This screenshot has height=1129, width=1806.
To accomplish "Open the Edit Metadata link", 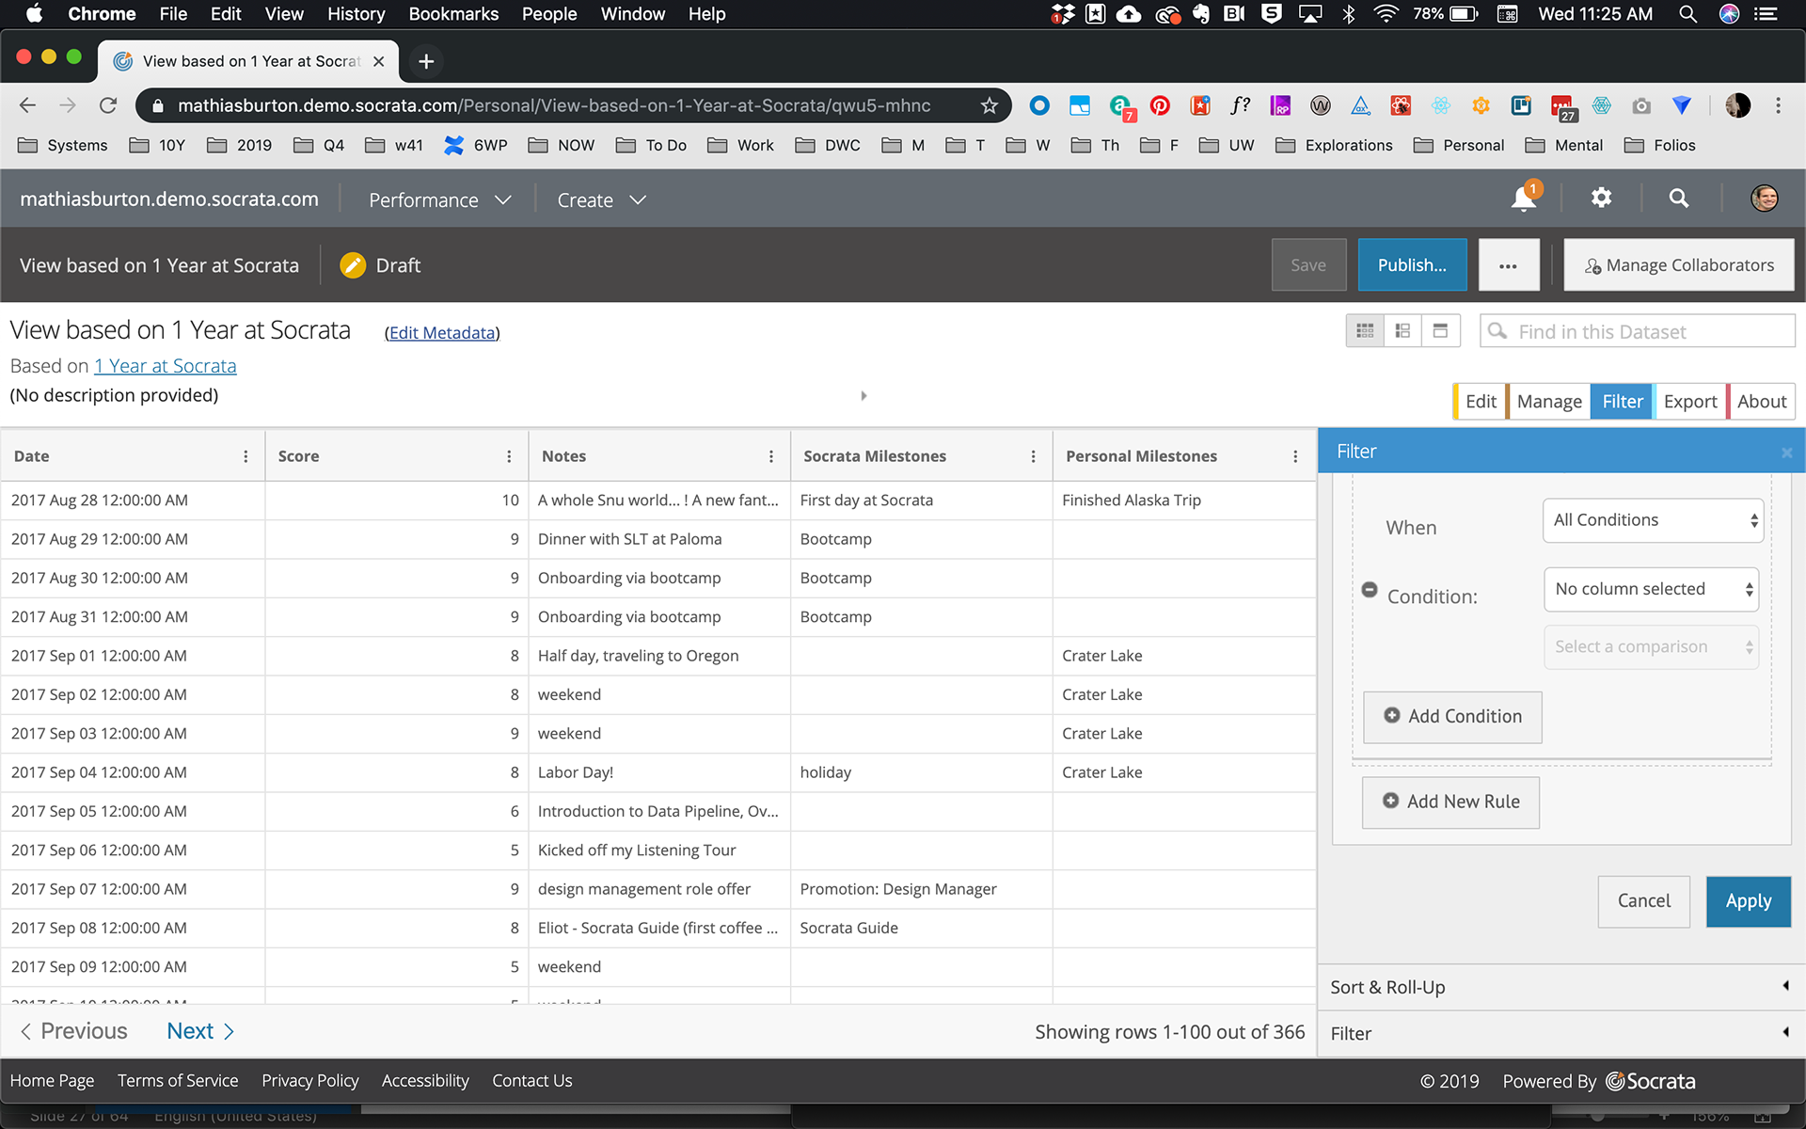I will (x=442, y=333).
